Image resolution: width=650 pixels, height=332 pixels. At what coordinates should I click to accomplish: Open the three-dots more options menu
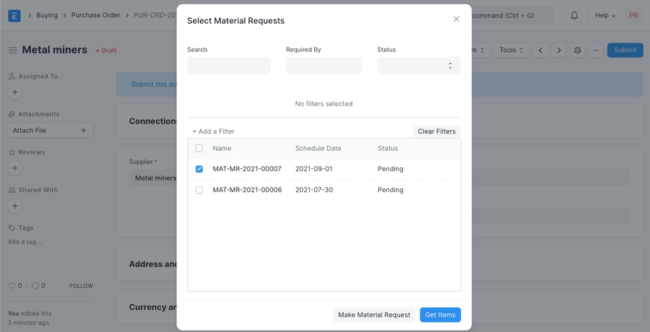click(x=595, y=50)
